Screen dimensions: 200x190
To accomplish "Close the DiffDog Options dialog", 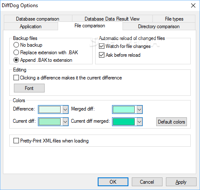I will (x=193, y=5).
